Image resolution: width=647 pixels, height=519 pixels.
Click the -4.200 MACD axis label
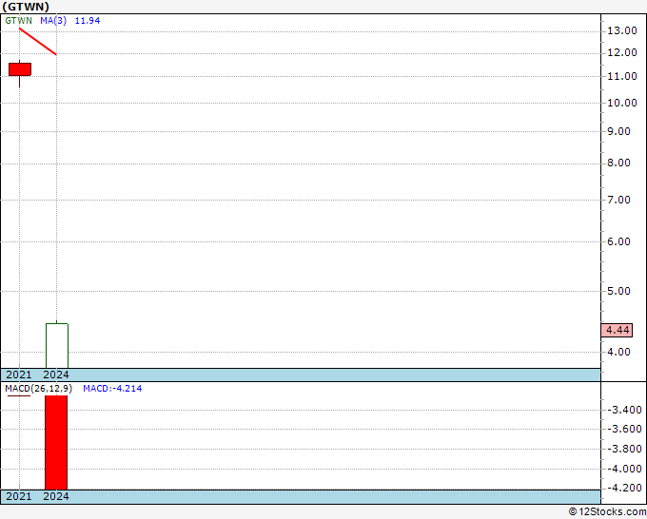coord(624,488)
